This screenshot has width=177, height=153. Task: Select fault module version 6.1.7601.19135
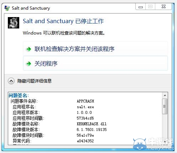tap(92, 130)
